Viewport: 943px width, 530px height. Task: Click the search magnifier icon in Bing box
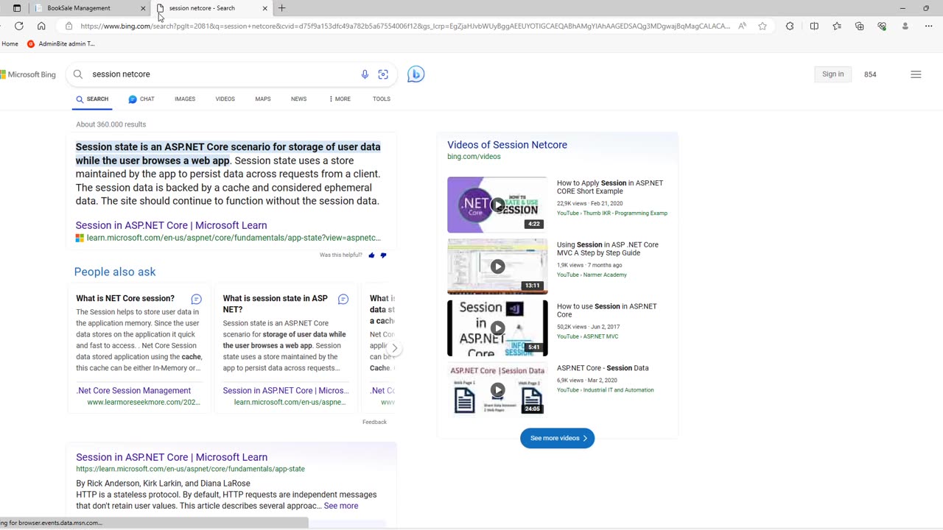click(x=78, y=74)
